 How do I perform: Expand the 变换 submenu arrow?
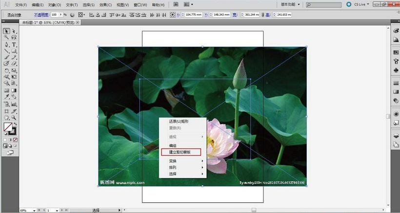click(x=202, y=161)
